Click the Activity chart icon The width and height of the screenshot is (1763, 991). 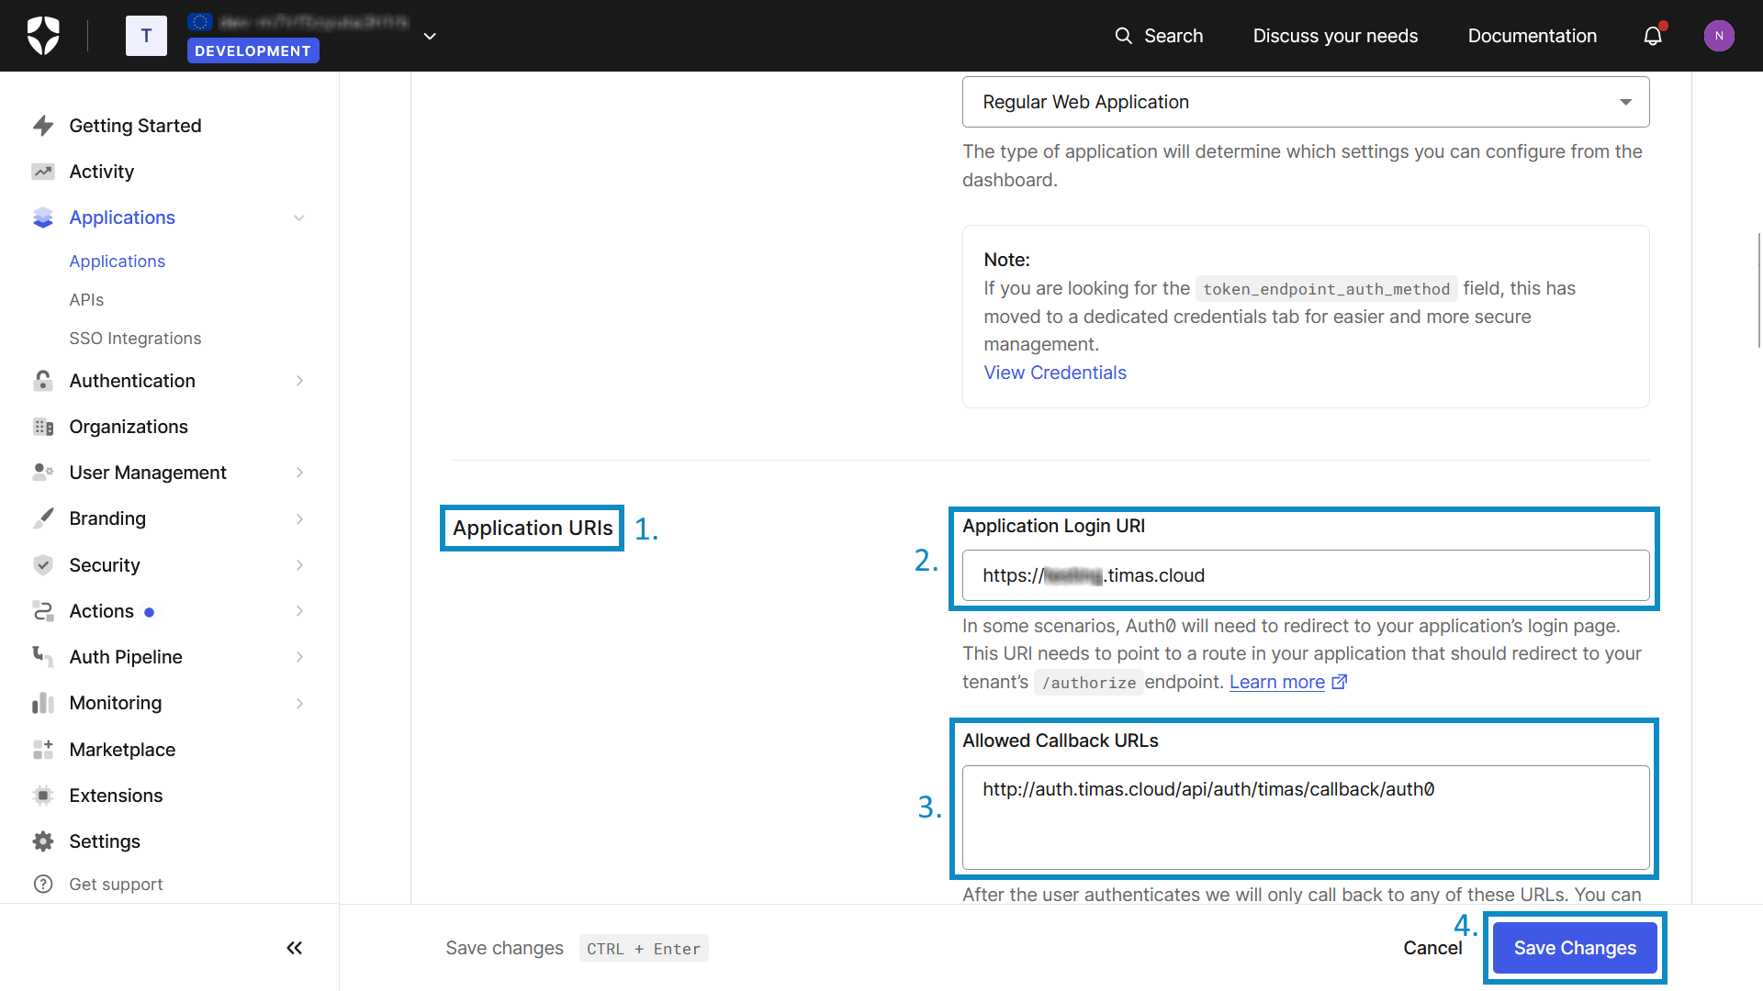[x=43, y=172]
